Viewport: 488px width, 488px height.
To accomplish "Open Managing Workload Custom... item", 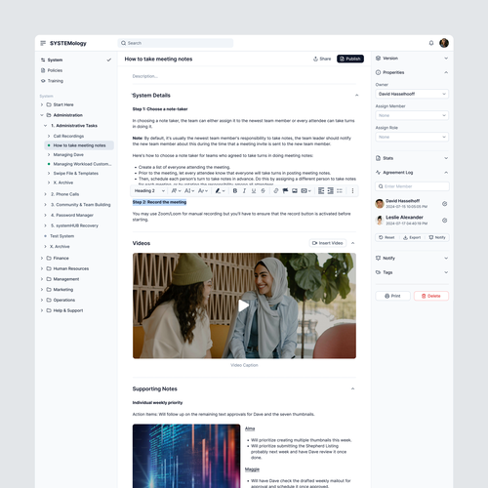I will 82,164.
